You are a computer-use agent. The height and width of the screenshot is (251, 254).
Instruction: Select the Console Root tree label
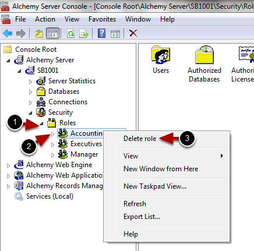(36, 50)
